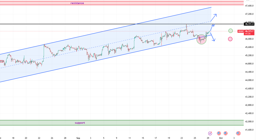The width and height of the screenshot is (257, 140).
Task: Click the black 46,721.4 price label
Action: click(x=249, y=24)
